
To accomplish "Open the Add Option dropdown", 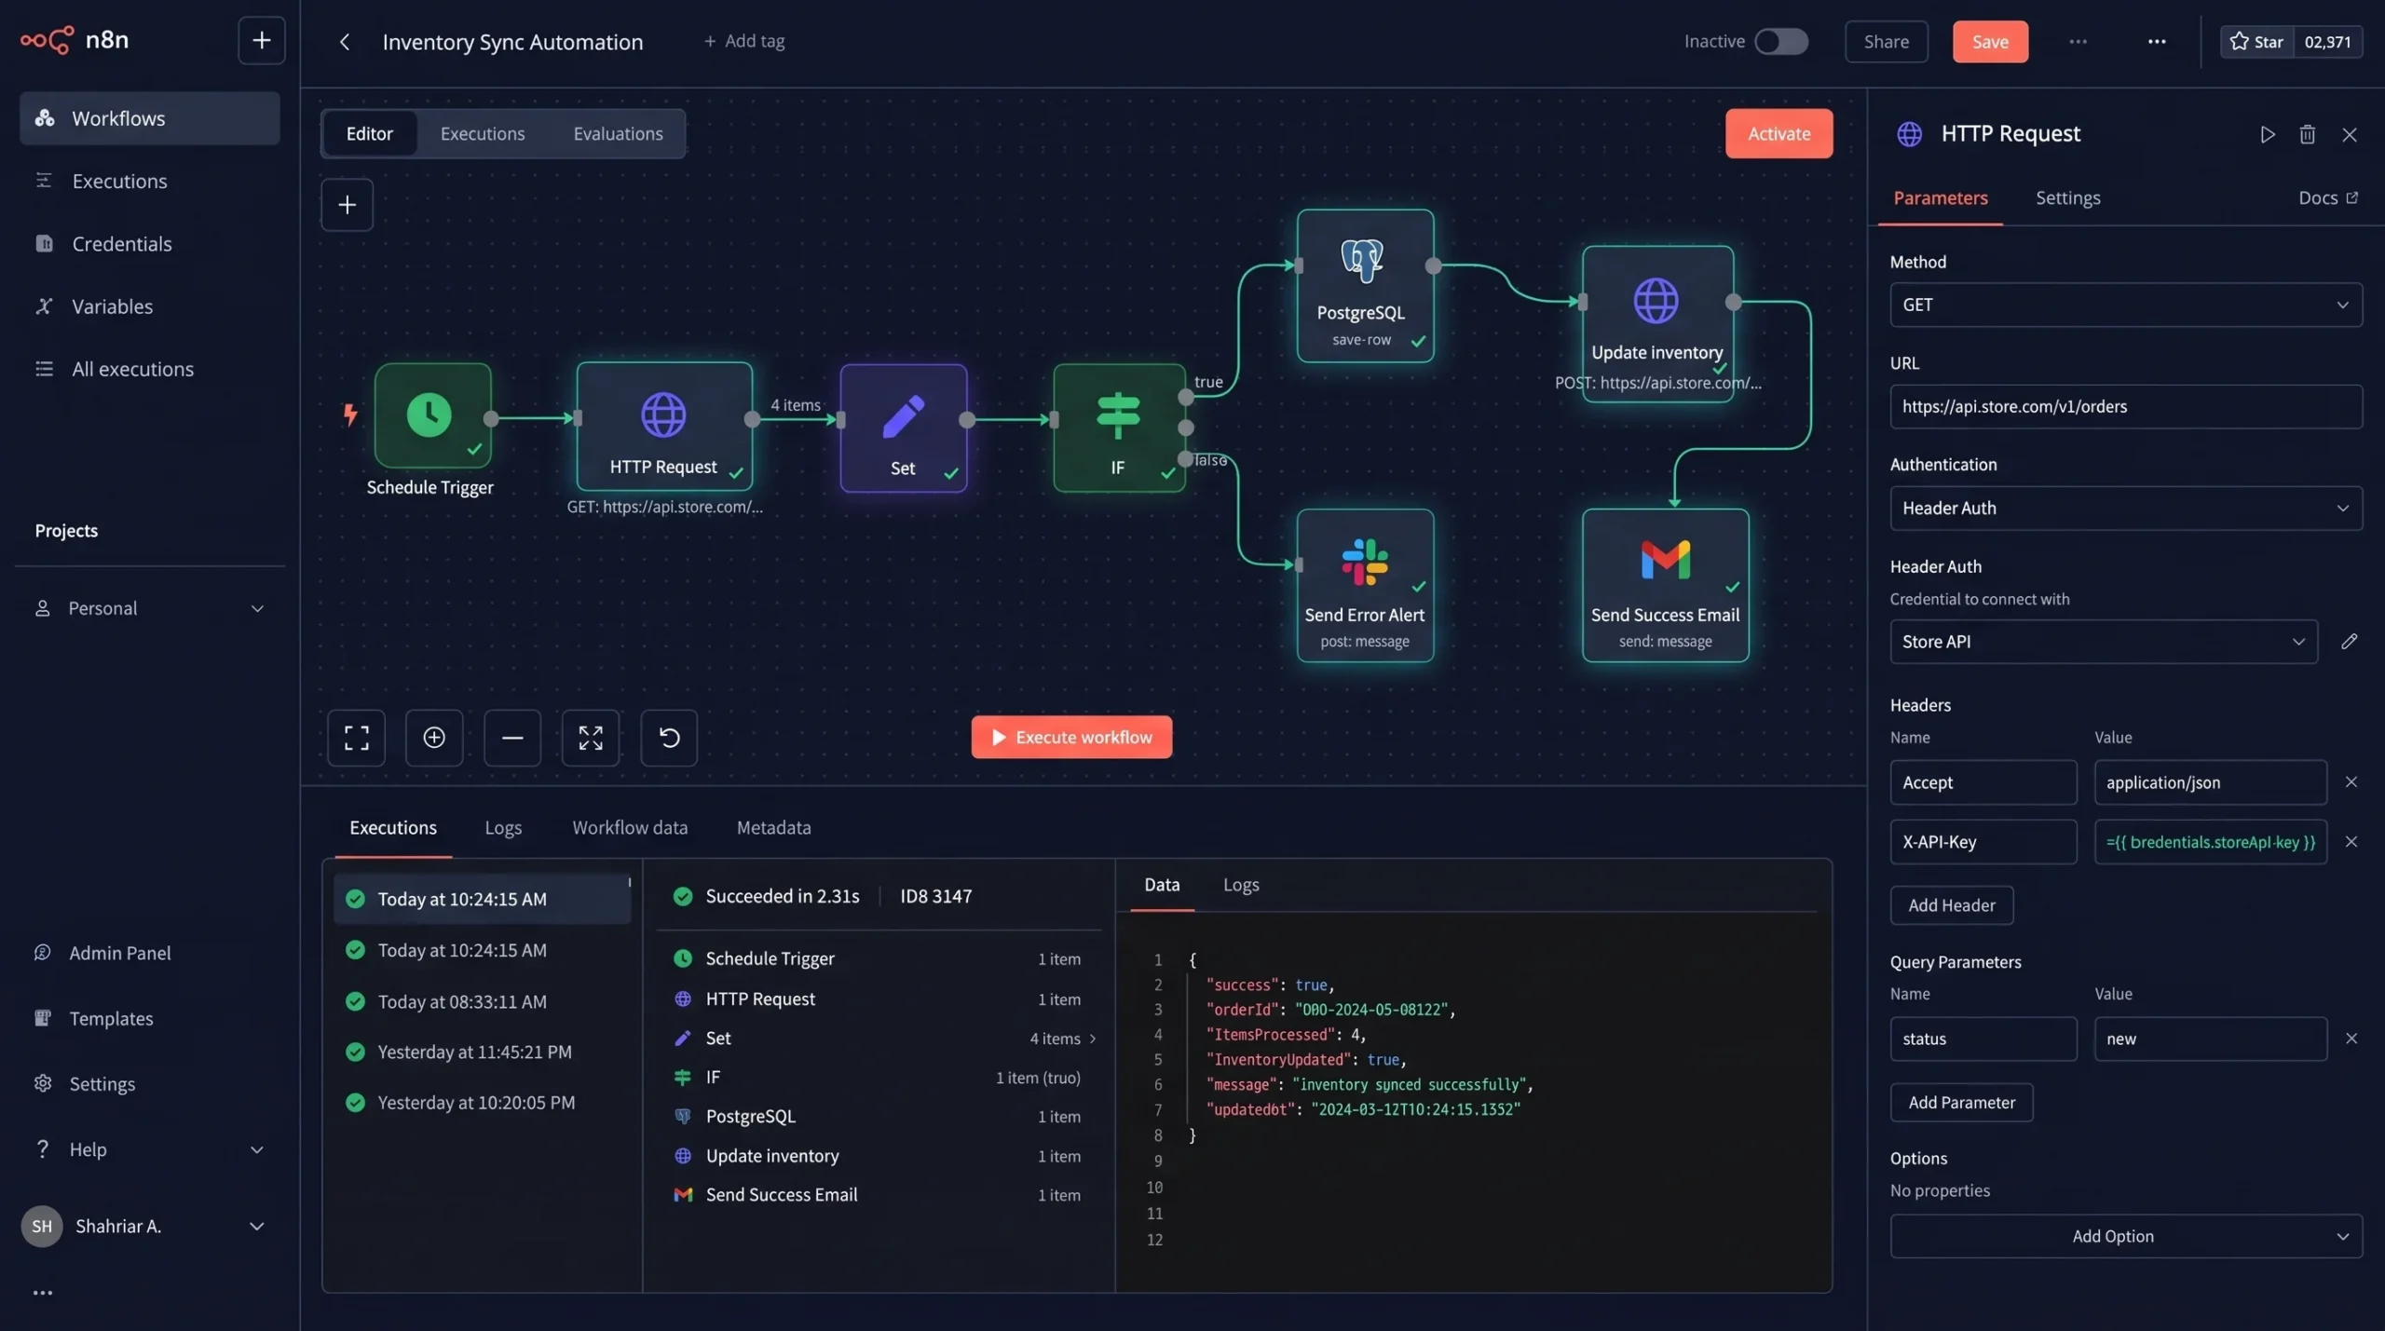I will pyautogui.click(x=2125, y=1235).
